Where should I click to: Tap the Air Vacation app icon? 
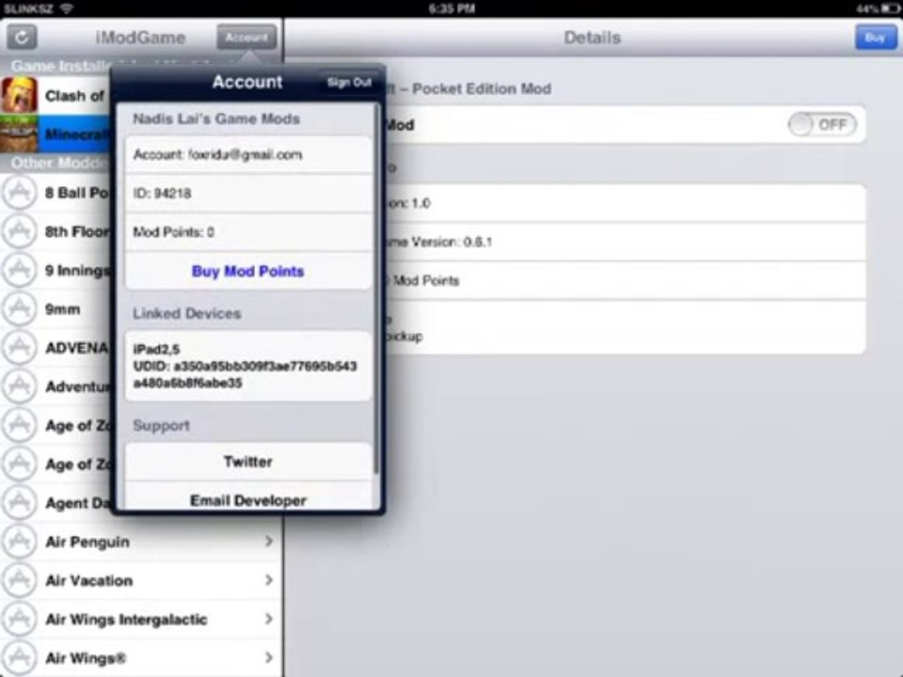pyautogui.click(x=20, y=580)
